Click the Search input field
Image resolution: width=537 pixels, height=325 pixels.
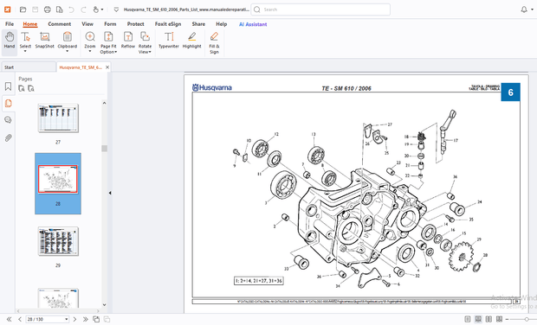[320, 10]
